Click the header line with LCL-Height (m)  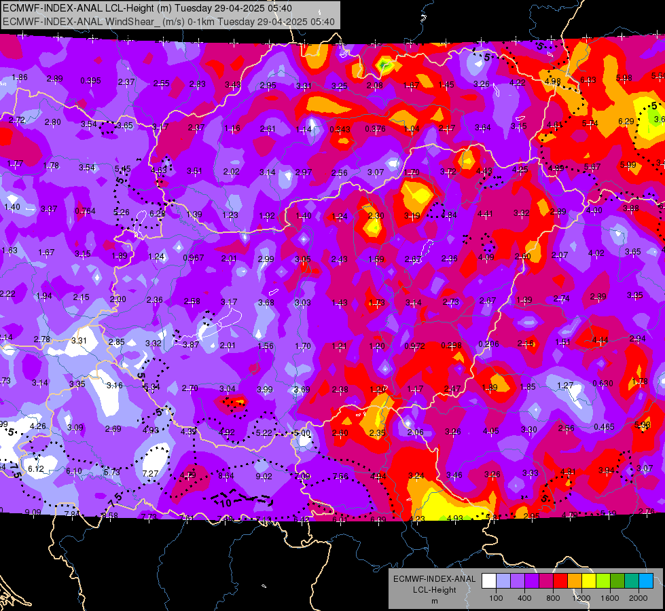[147, 8]
